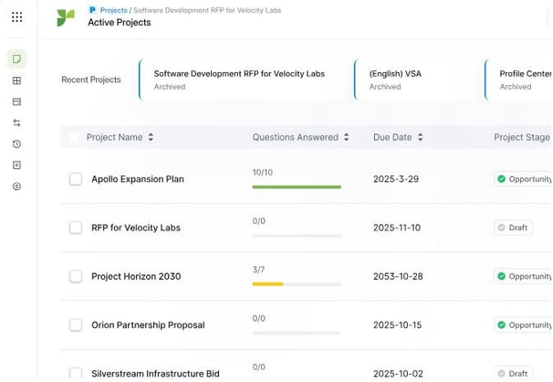Viewport: 553px width, 382px height.
Task: Open Orion Partnership Proposal project
Action: (x=148, y=324)
